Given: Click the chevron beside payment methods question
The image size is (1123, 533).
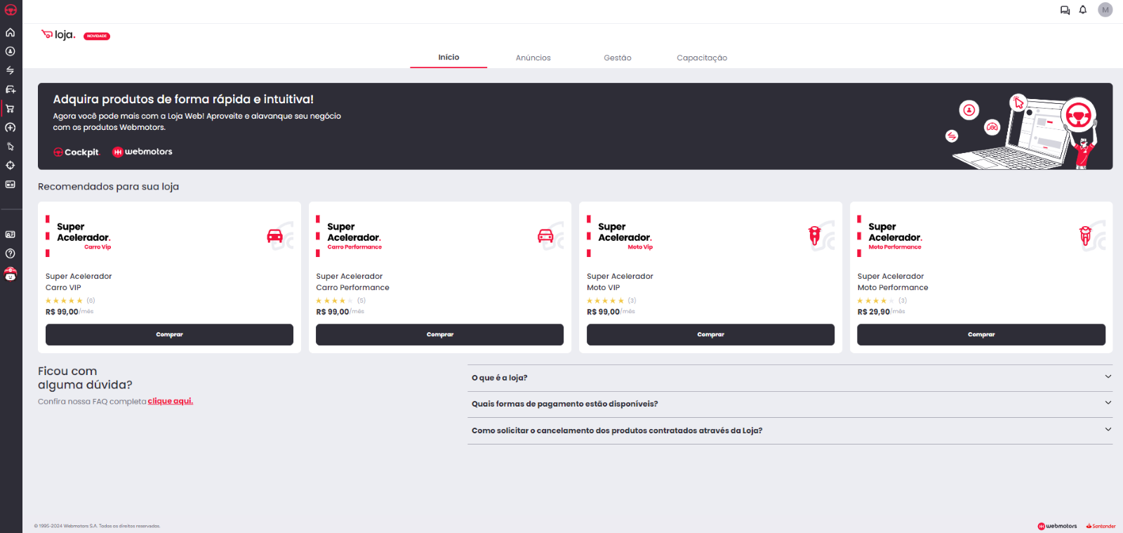Looking at the screenshot, I should 1108,403.
